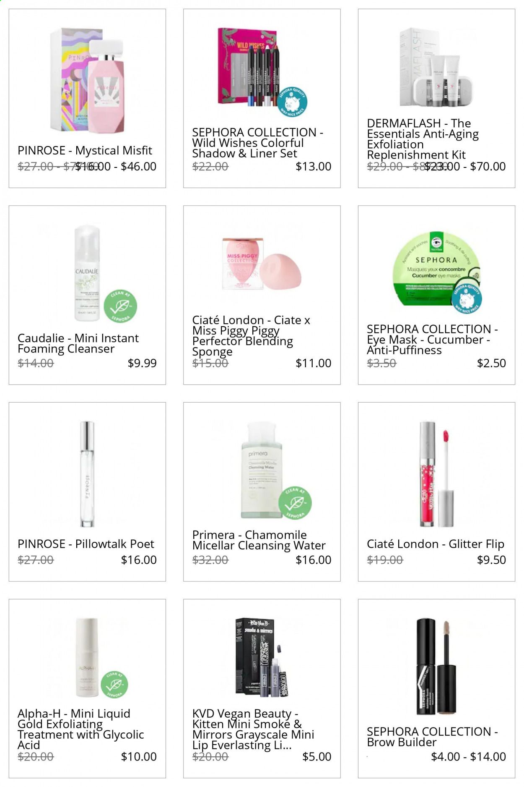Viewport: 524px width, 787px height.
Task: Open the SEPHORA COLLECTION Wild Wishes Shadow & Liner Set link
Action: point(257,143)
